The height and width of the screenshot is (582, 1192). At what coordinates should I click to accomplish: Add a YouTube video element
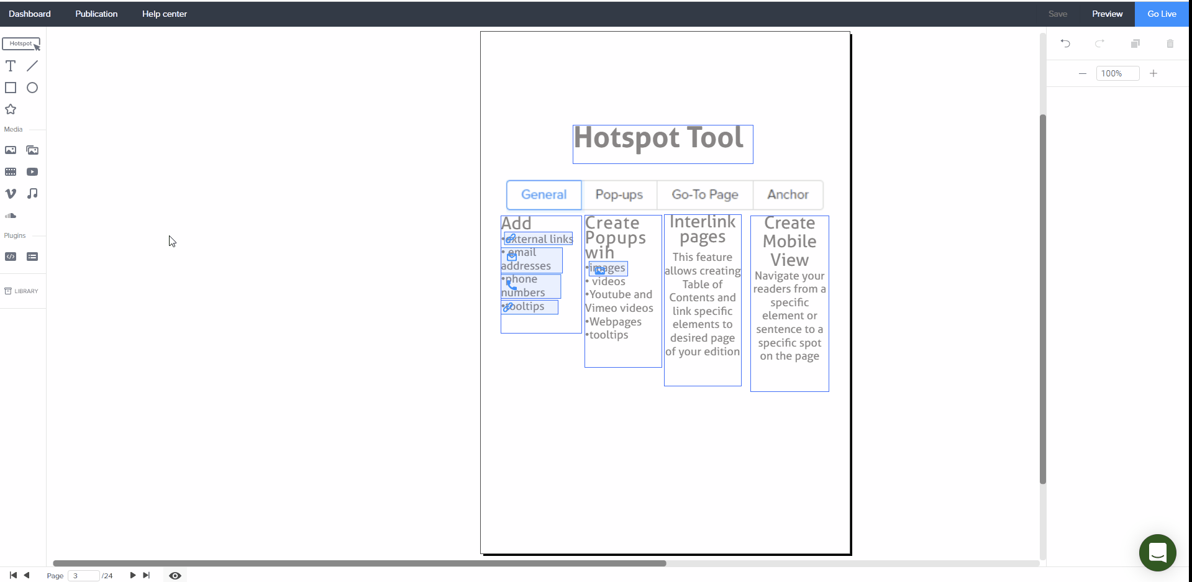(32, 172)
